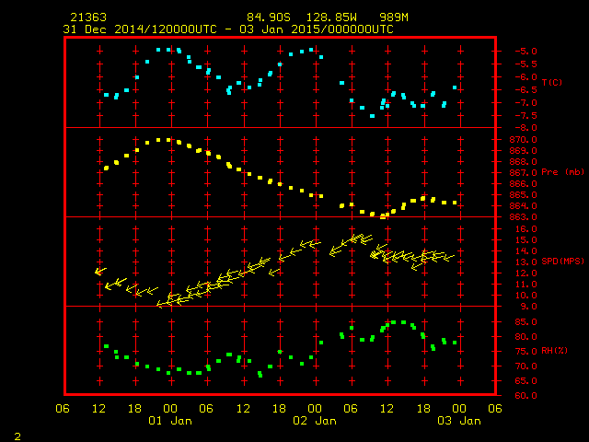The image size is (589, 442).
Task: Click the 863.0 pressure tick label
Action: click(519, 217)
